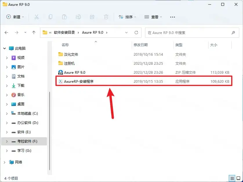Expand the 视频 tree node

[7, 58]
